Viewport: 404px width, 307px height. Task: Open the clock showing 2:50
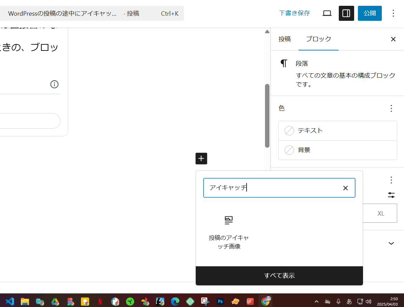coord(387,301)
